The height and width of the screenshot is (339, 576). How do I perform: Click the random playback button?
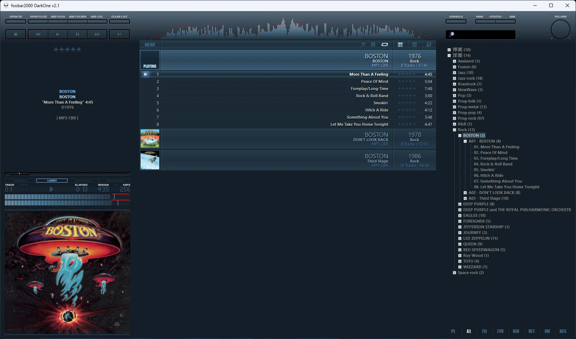pos(120,34)
